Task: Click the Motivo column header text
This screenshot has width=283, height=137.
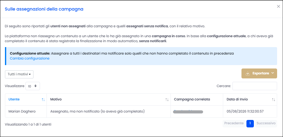Action: [x=56, y=99]
